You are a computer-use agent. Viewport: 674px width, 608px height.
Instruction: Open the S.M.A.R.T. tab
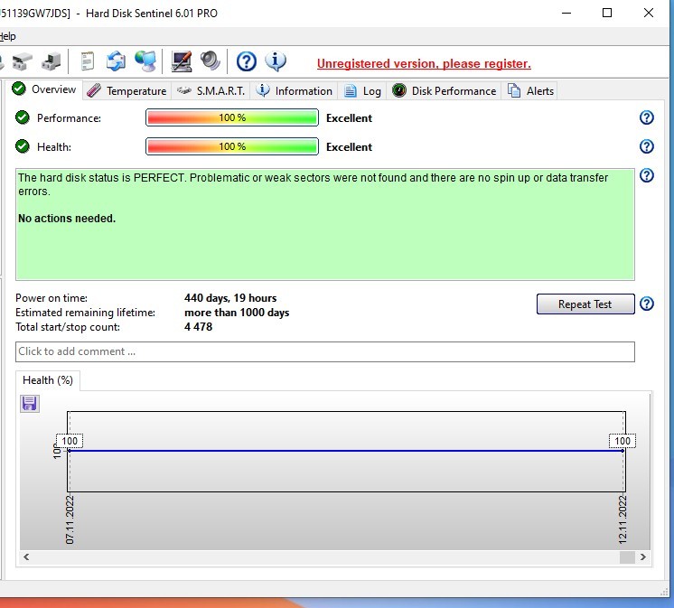[211, 91]
